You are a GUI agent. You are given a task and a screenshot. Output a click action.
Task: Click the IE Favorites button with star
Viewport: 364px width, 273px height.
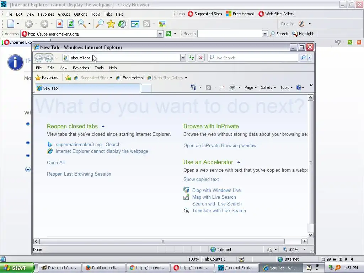tap(47, 77)
